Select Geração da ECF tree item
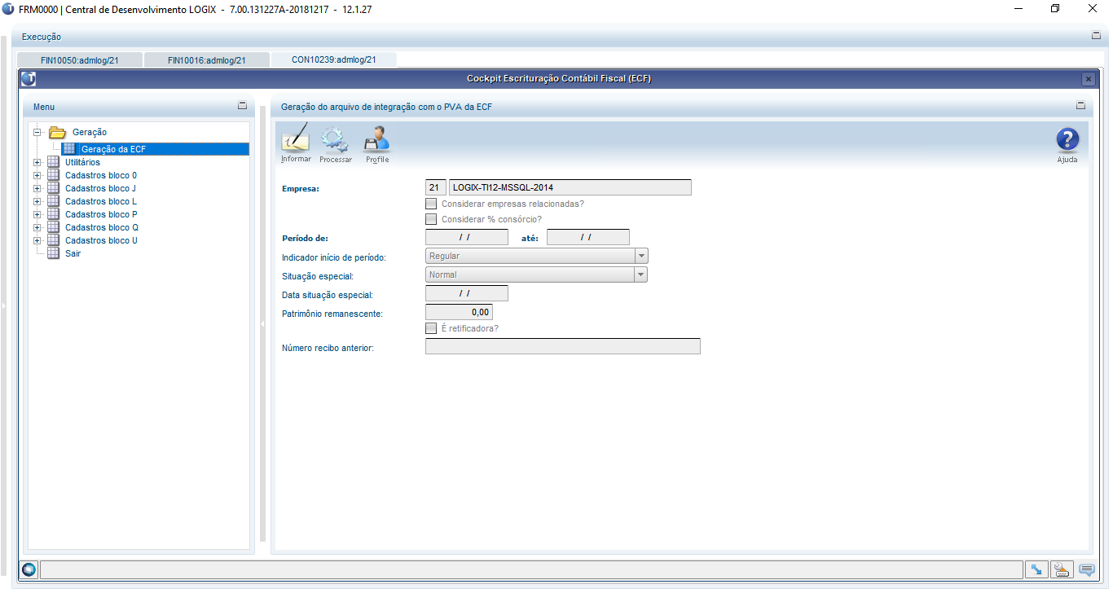 coord(155,149)
